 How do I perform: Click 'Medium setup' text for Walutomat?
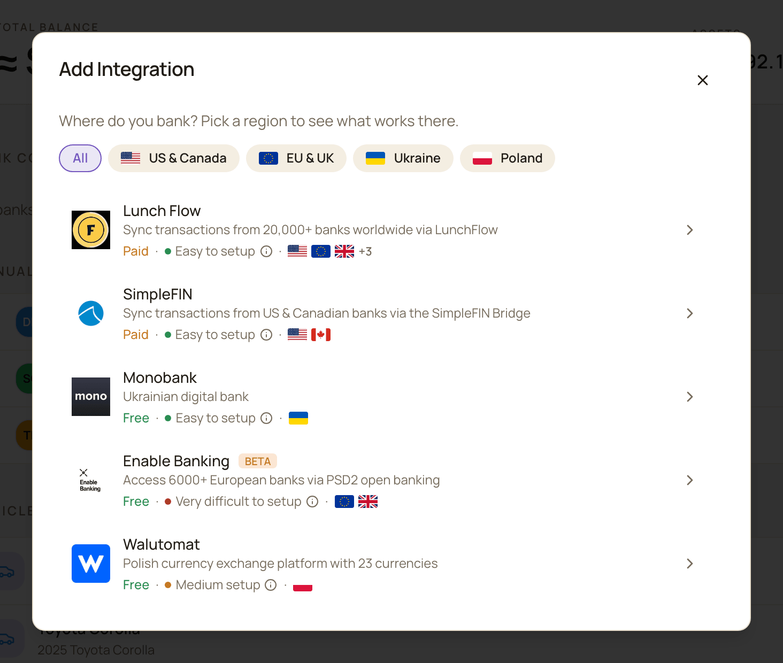[218, 585]
